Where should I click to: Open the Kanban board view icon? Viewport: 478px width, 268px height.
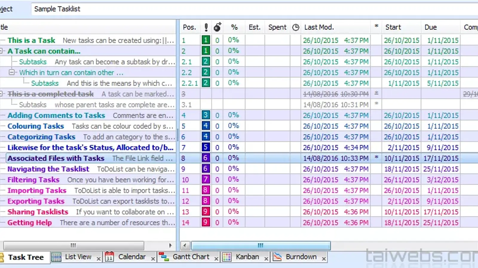tap(227, 256)
